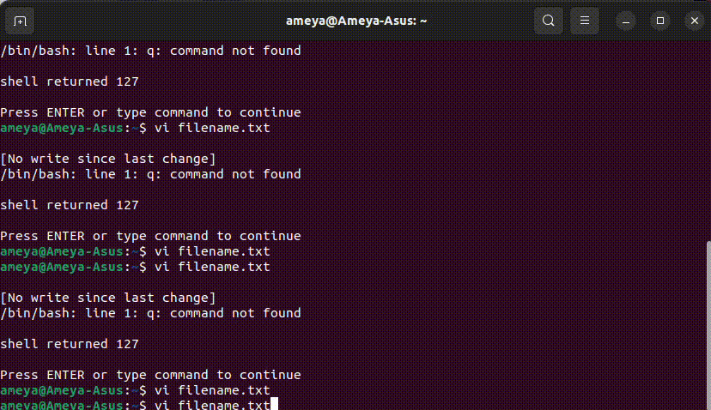The height and width of the screenshot is (410, 711).
Task: Open the terminal search tool
Action: coord(548,21)
